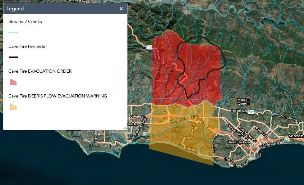Screen dimensions: 304x185
Task: Click the Streams / Creeks blue line symbol
Action: click(13, 32)
